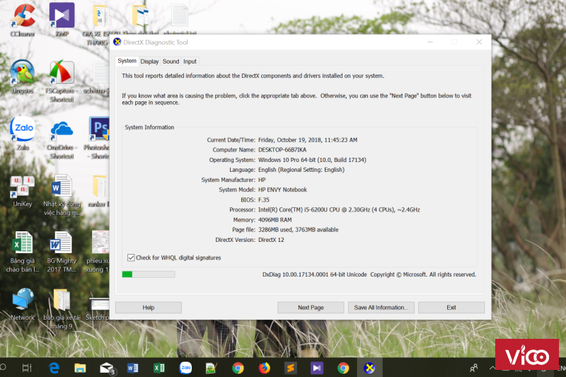Open the Bảng giá chào bán Excel file
Viewport: 566px width, 377px height.
point(23,252)
